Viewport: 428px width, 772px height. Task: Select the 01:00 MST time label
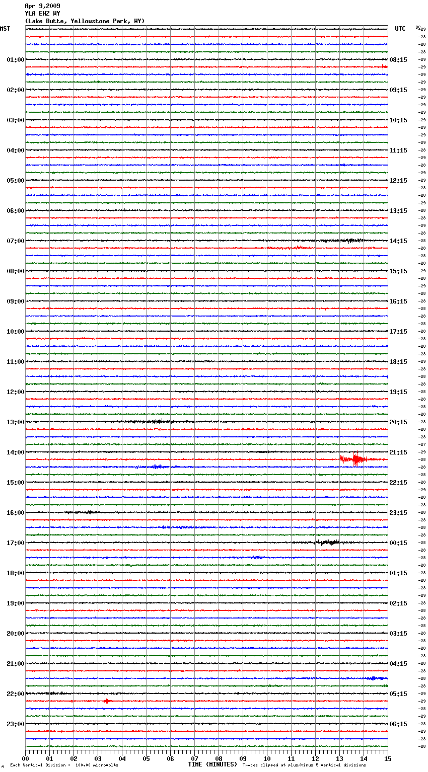[16, 60]
